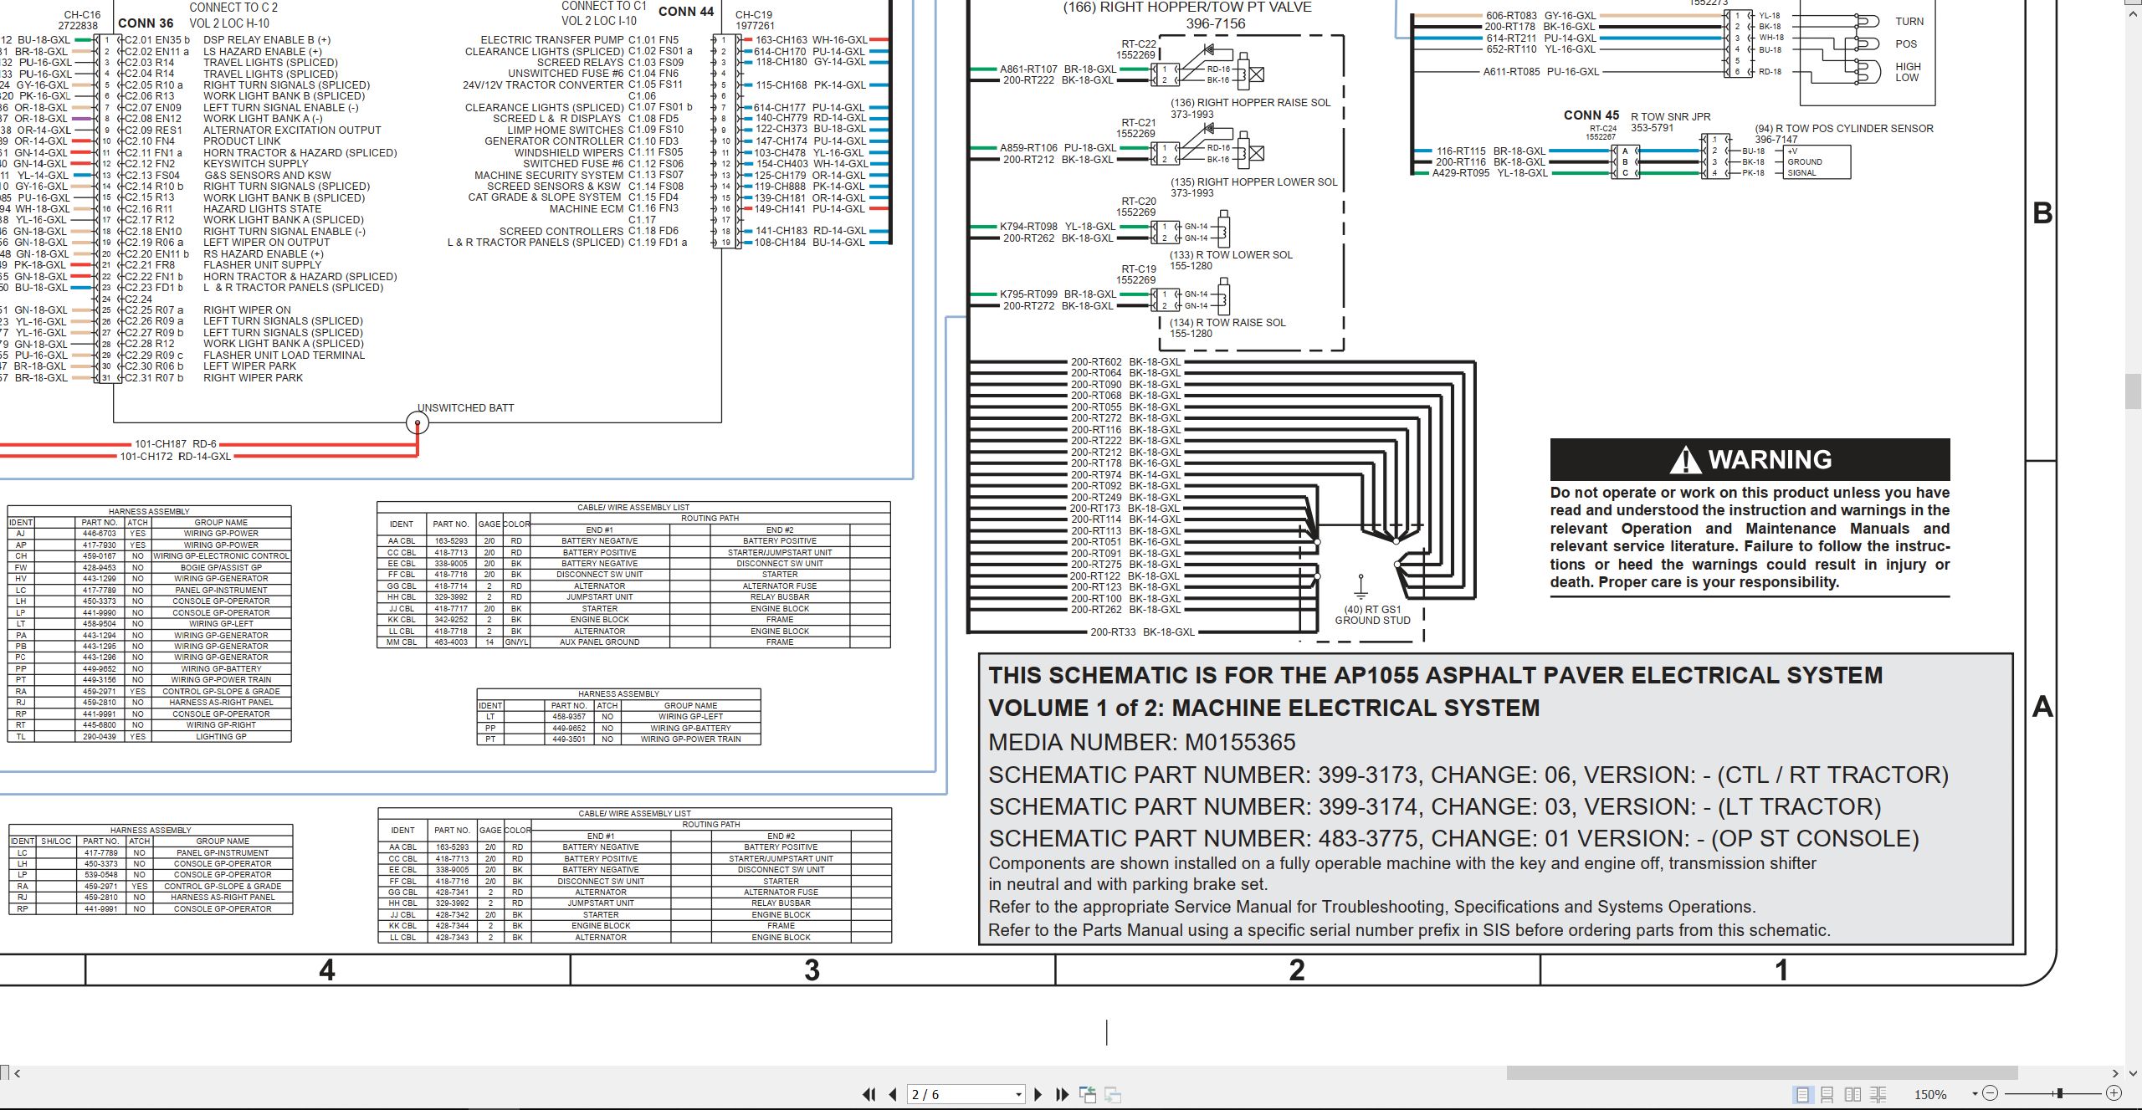The height and width of the screenshot is (1110, 2142).
Task: Enable two-page continuous facing layout
Action: click(1878, 1094)
